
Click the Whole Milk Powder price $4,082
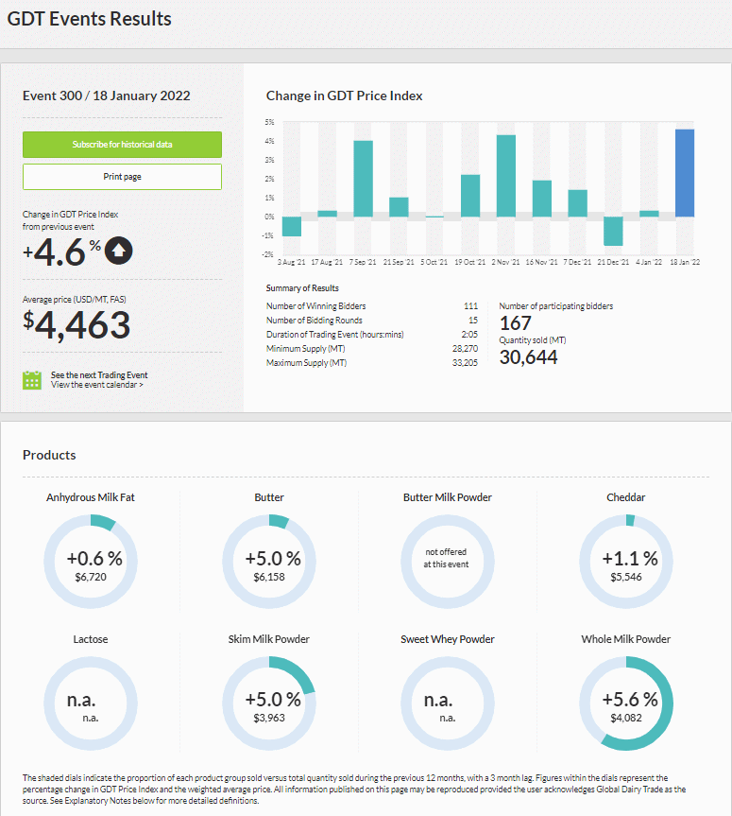tap(626, 718)
